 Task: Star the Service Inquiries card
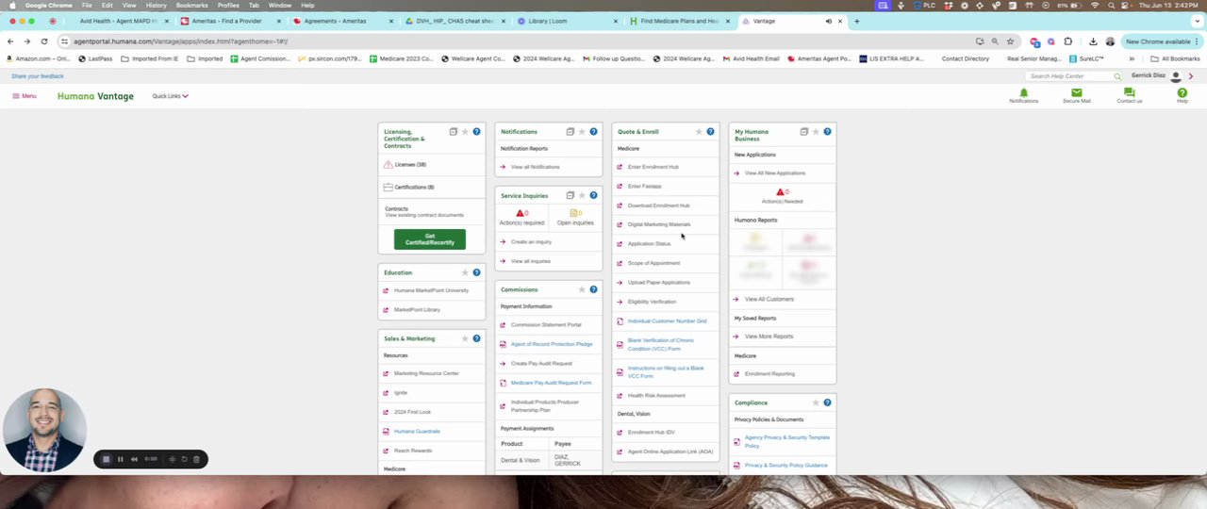[x=582, y=195]
